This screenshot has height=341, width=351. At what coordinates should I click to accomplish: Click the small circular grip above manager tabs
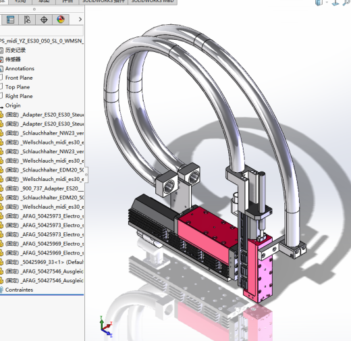(x=34, y=9)
